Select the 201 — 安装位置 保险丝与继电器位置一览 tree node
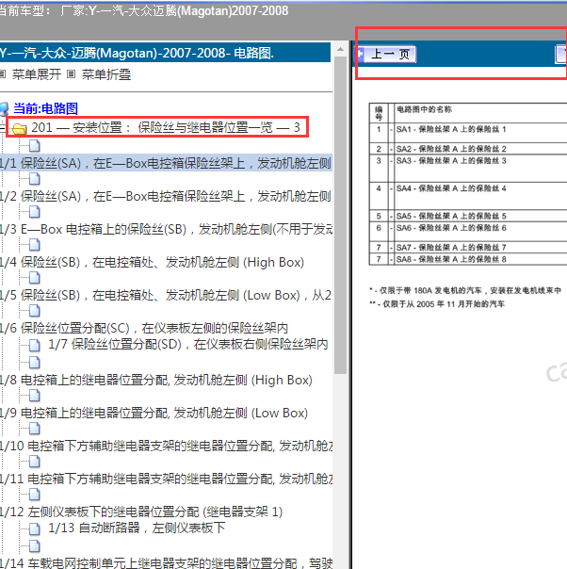This screenshot has height=569, width=567. click(x=166, y=127)
